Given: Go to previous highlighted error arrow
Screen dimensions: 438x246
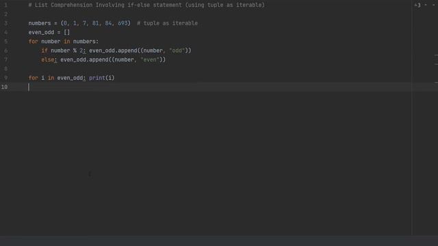Looking at the screenshot, I should [x=426, y=5].
